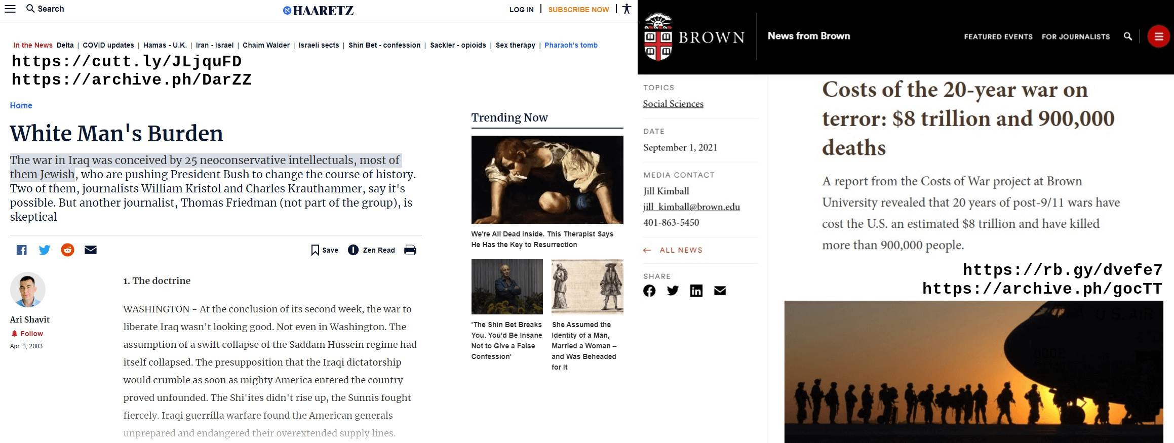Click the Ari Shavit author name
Screen dimensions: 1174x443
click(30, 319)
